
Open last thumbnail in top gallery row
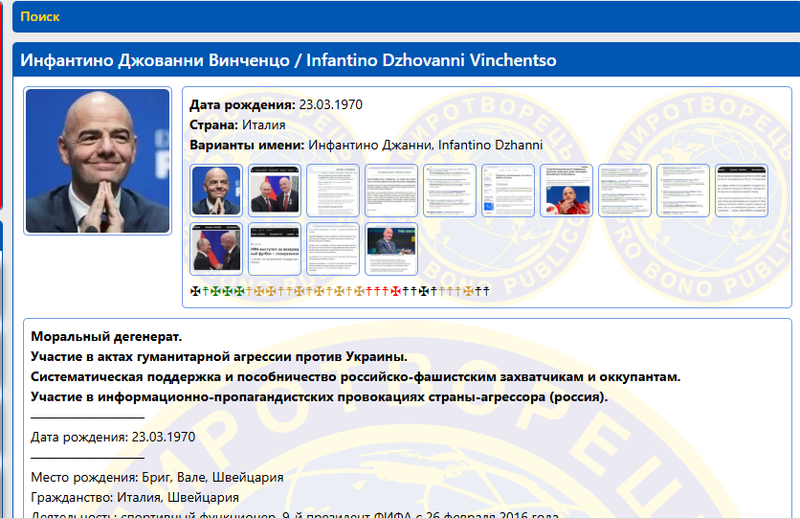coord(742,191)
